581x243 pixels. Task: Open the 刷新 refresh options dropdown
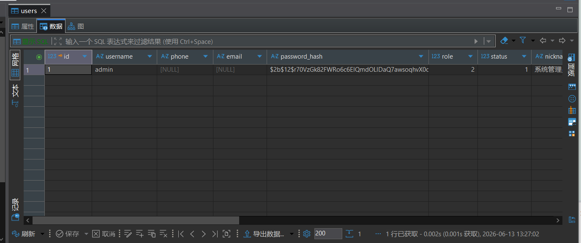click(42, 234)
